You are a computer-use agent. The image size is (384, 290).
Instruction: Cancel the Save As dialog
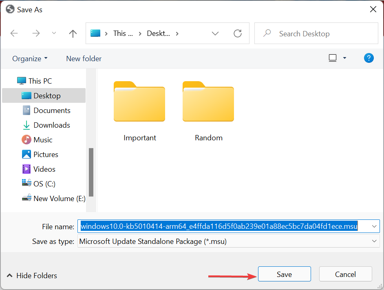pos(345,274)
